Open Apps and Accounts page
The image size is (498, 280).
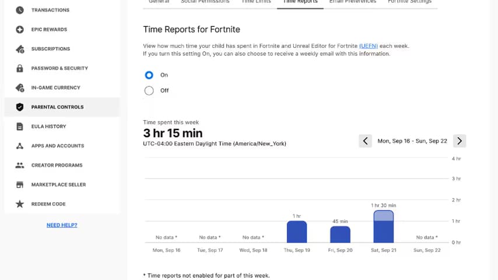pos(62,146)
